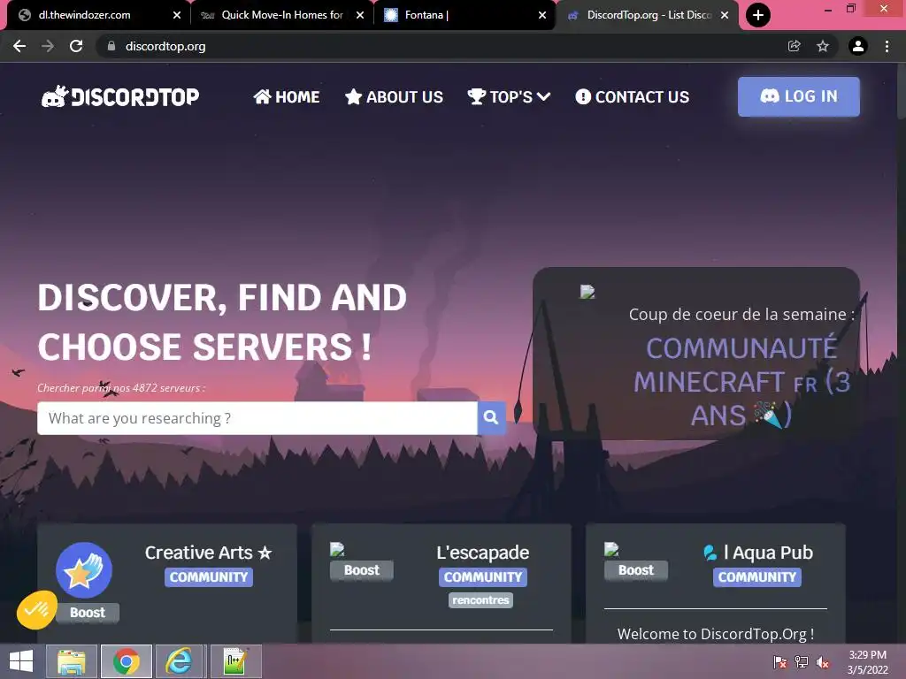This screenshot has width=906, height=679.
Task: Click the discordtop.org address bar
Action: [442, 46]
